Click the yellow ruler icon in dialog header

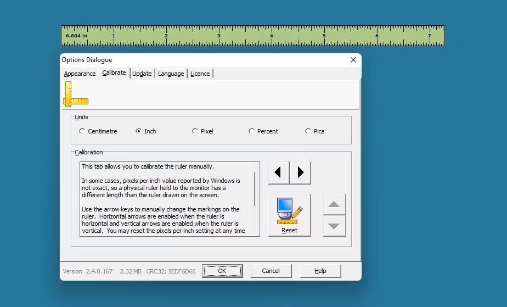(76, 94)
